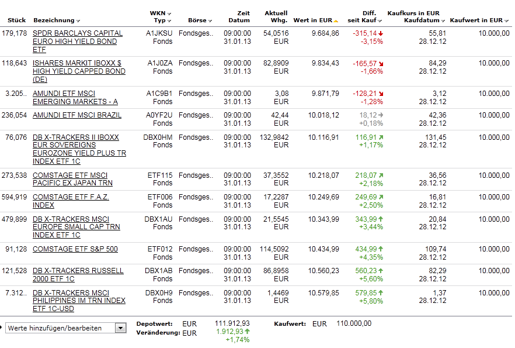
Task: Sort by Bezeichnung column arrow
Action: tap(78, 20)
